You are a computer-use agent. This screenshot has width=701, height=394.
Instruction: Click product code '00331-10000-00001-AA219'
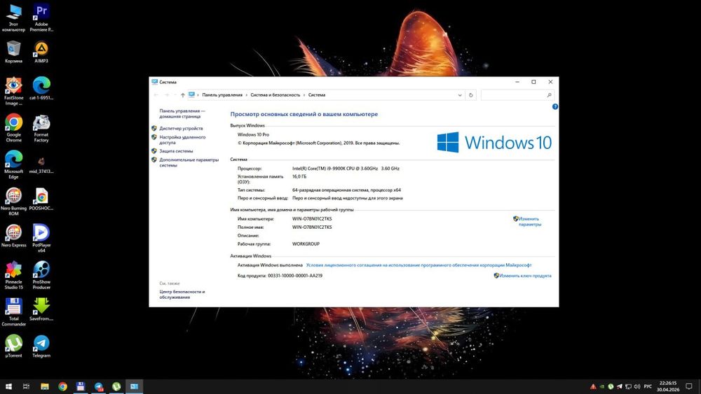point(295,276)
